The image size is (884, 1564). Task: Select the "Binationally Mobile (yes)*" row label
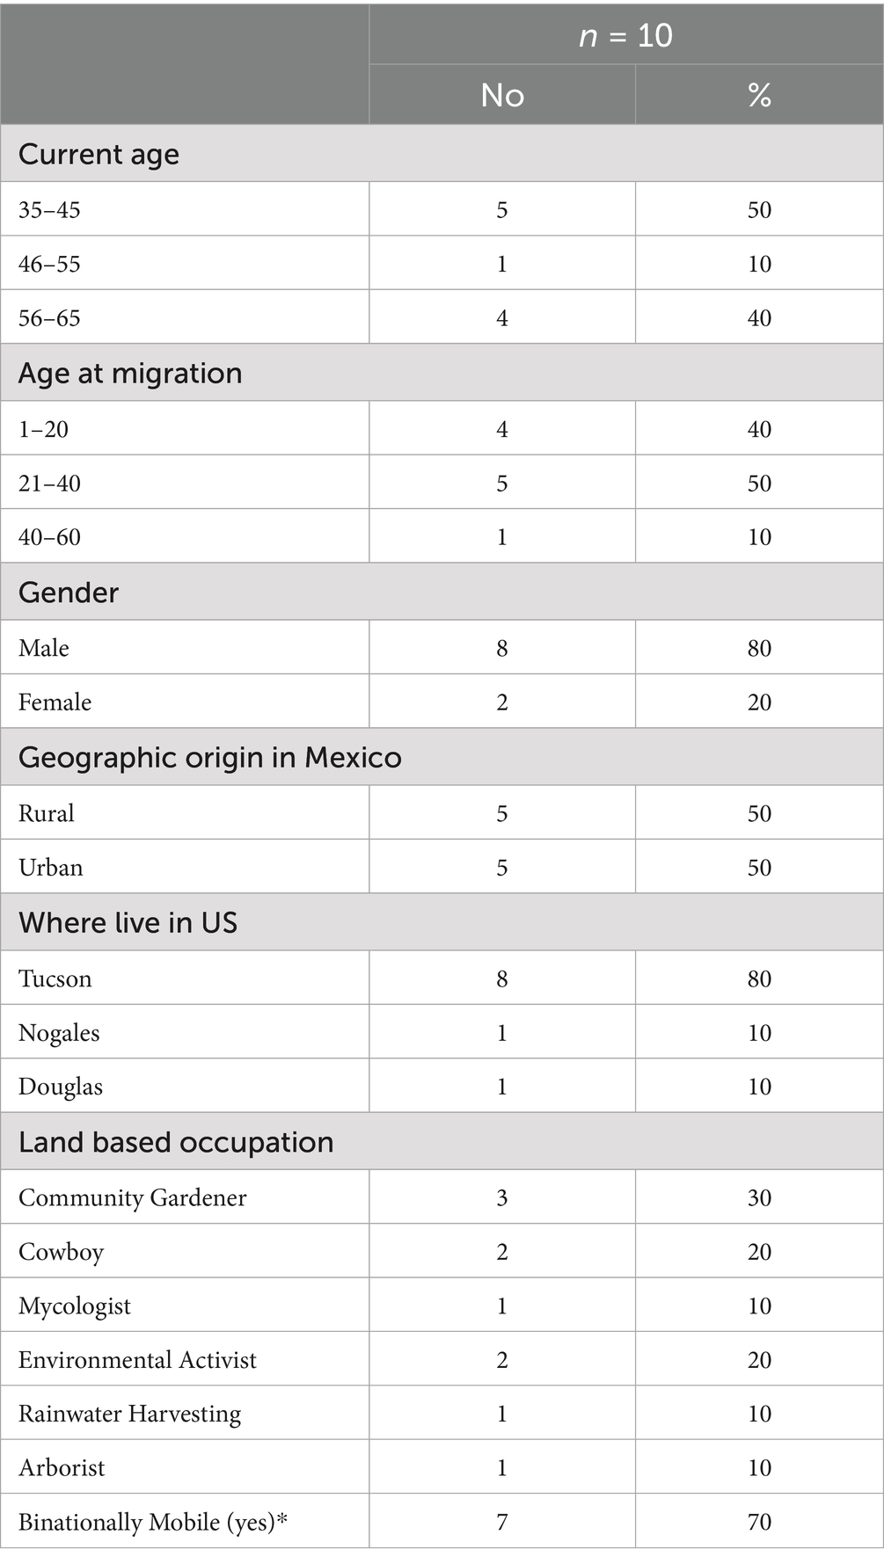point(153,1522)
